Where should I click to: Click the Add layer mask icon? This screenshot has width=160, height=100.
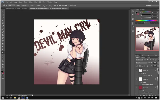coord(144,95)
